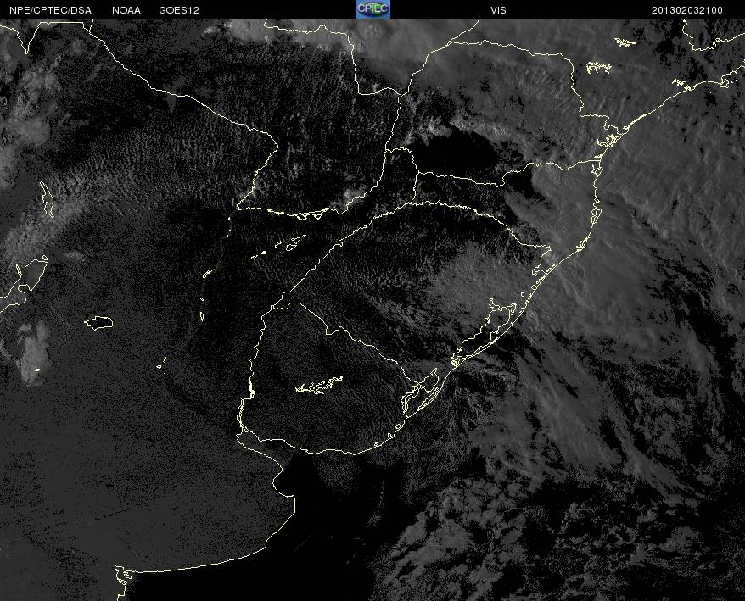Select the INPE/CPTEC/DSA header label

point(49,10)
